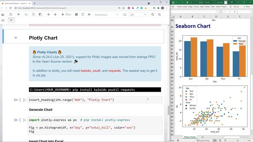Click the browser address bar URL
The height and width of the screenshot is (142, 253).
tap(42, 8)
